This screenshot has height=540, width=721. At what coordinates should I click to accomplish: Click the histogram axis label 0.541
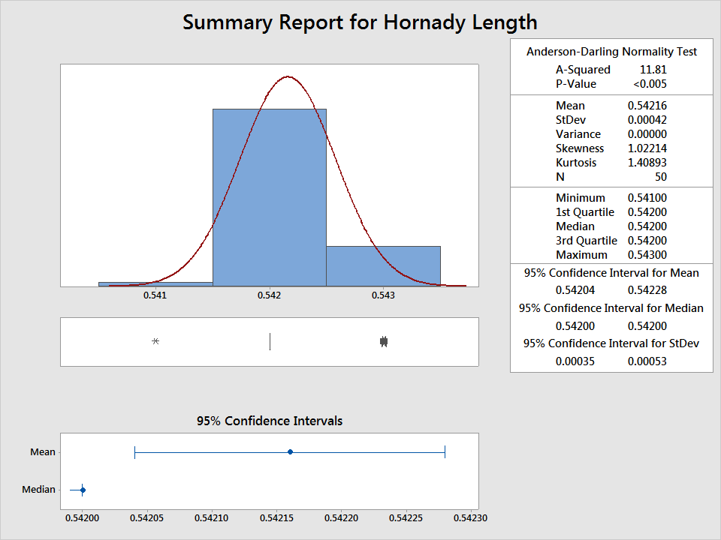(x=155, y=295)
